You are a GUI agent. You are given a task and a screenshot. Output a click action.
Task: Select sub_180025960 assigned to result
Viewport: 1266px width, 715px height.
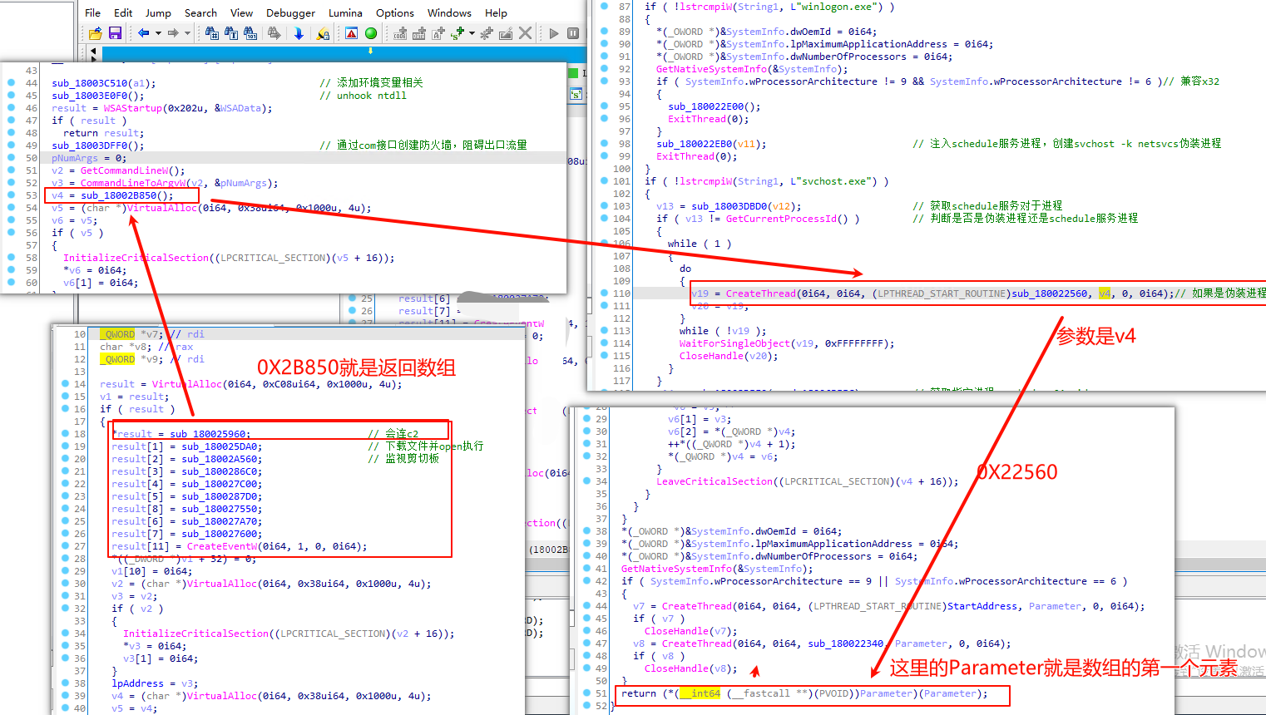pyautogui.click(x=208, y=434)
